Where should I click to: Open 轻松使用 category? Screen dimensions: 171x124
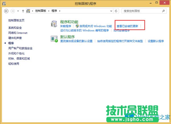tap(14, 64)
